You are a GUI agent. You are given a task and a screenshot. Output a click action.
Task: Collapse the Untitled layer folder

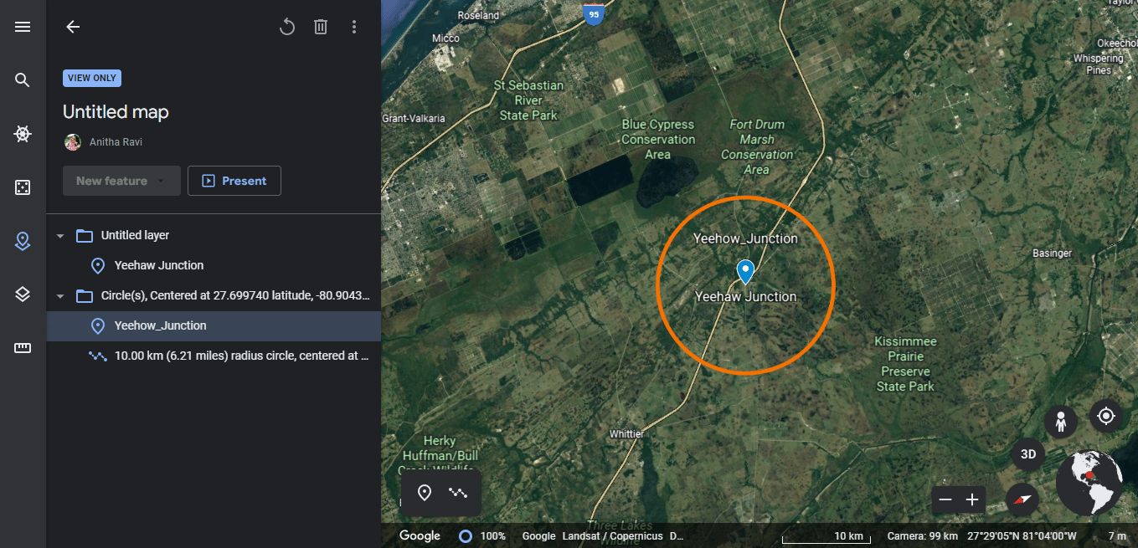59,235
